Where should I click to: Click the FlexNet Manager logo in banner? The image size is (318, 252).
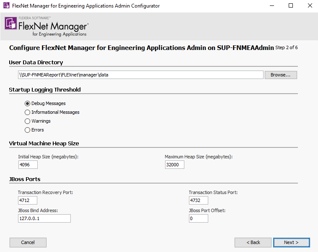[x=47, y=26]
